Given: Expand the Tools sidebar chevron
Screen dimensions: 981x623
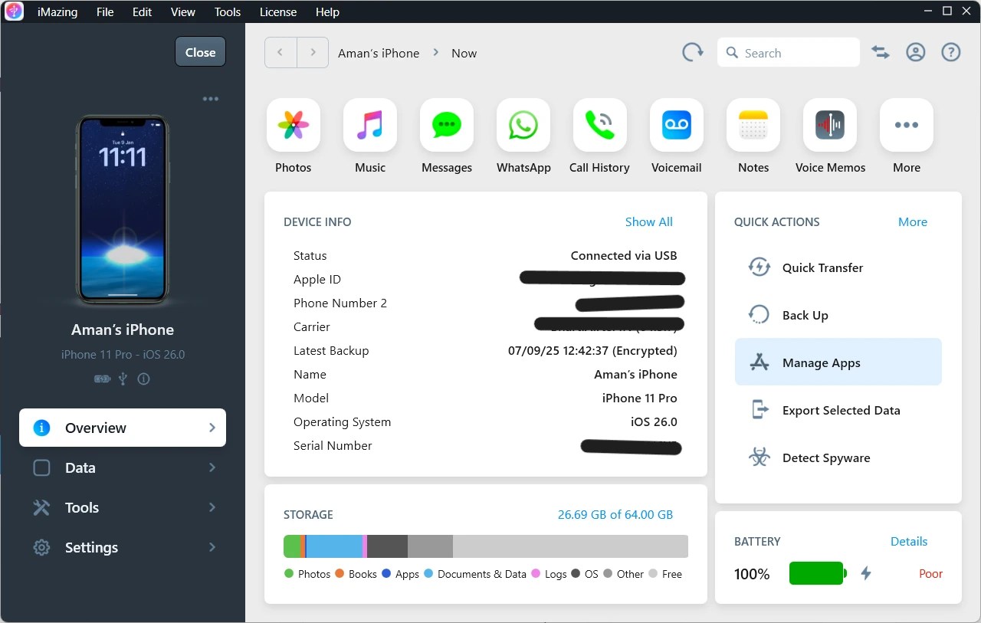Looking at the screenshot, I should pos(212,507).
